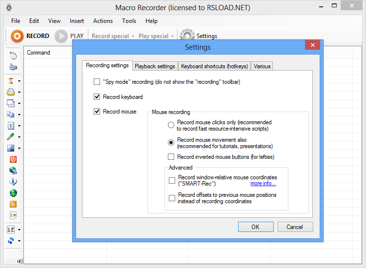Click Cancel in the Settings dialog
Image resolution: width=366 pixels, height=268 pixels.
click(295, 227)
